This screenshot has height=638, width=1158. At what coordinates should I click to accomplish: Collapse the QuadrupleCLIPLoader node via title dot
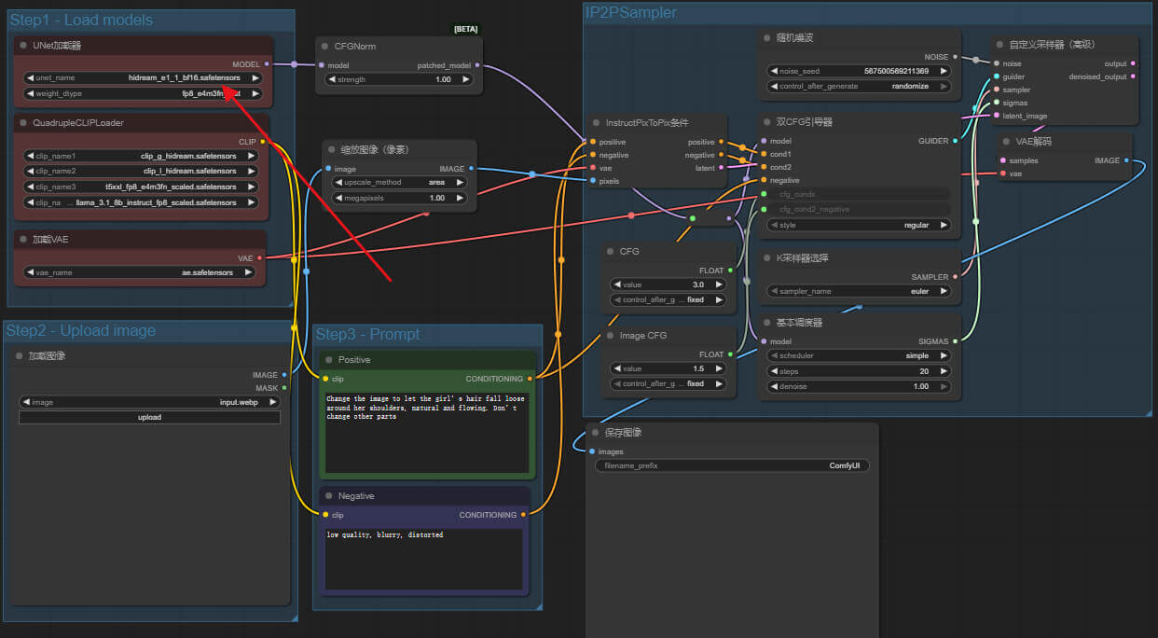(22, 122)
